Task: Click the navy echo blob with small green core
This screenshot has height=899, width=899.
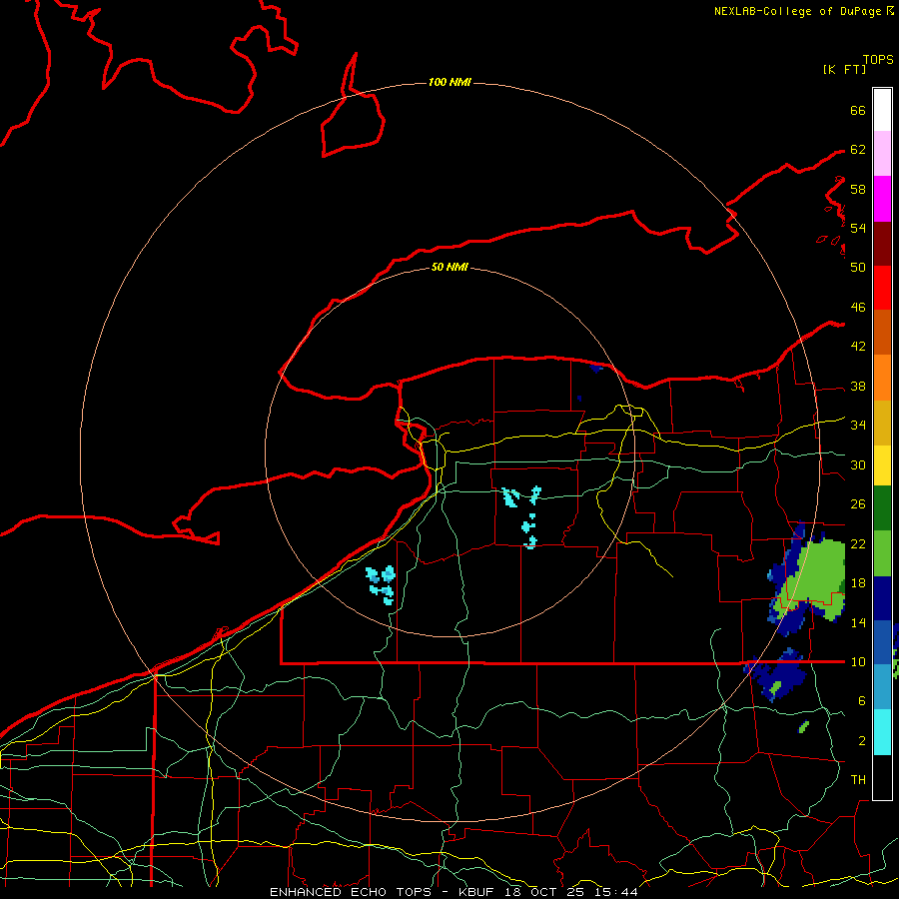Action: tap(777, 676)
